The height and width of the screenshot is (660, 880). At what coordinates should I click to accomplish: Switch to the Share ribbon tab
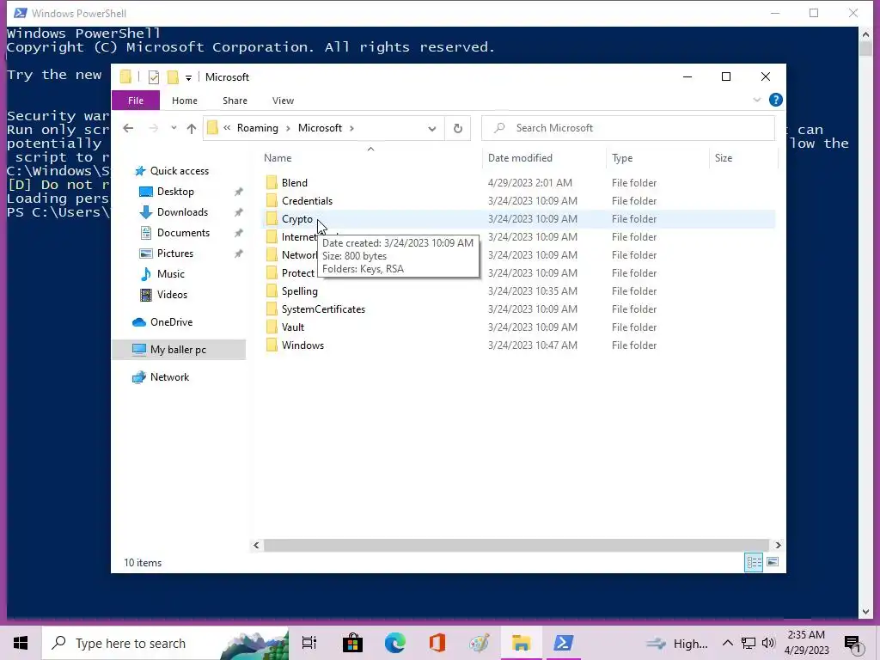[x=235, y=101]
